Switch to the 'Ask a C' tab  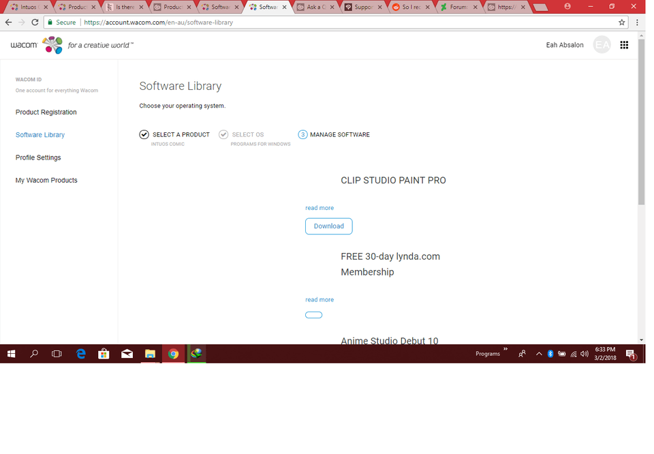[x=315, y=7]
